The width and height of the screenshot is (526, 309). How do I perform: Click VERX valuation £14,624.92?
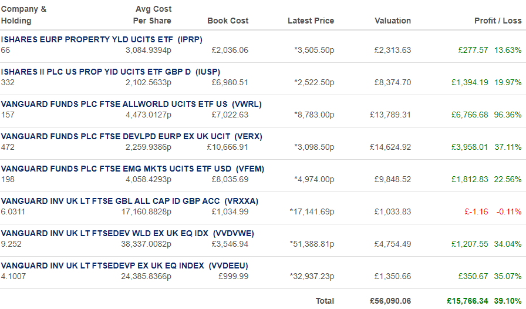click(x=390, y=147)
